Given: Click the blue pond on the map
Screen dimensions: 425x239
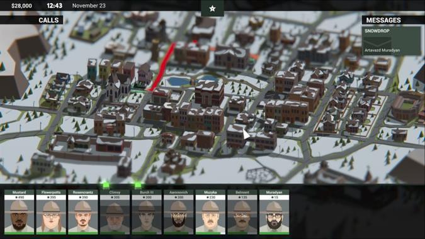Looking at the screenshot, I should [x=178, y=81].
